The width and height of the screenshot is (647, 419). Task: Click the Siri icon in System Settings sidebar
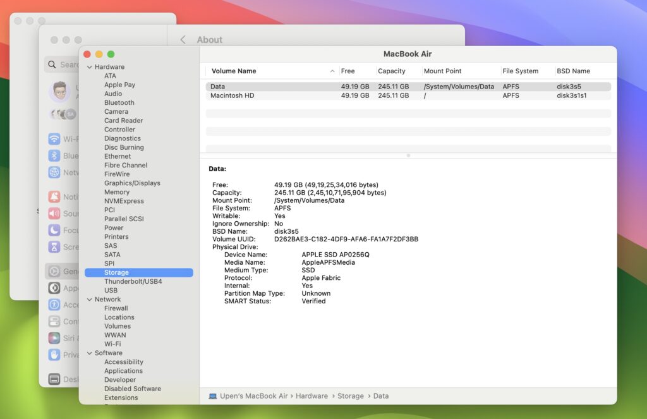coord(54,338)
